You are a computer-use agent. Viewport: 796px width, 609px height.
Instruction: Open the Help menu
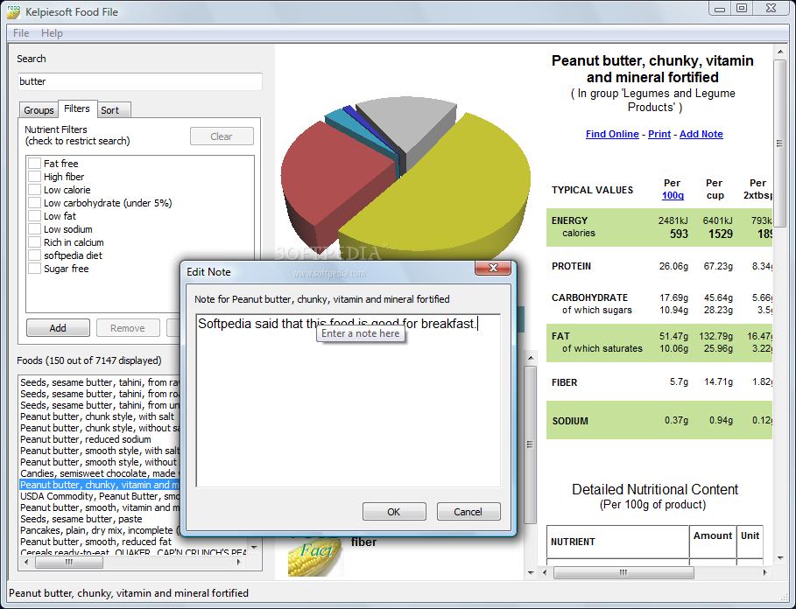pos(52,33)
